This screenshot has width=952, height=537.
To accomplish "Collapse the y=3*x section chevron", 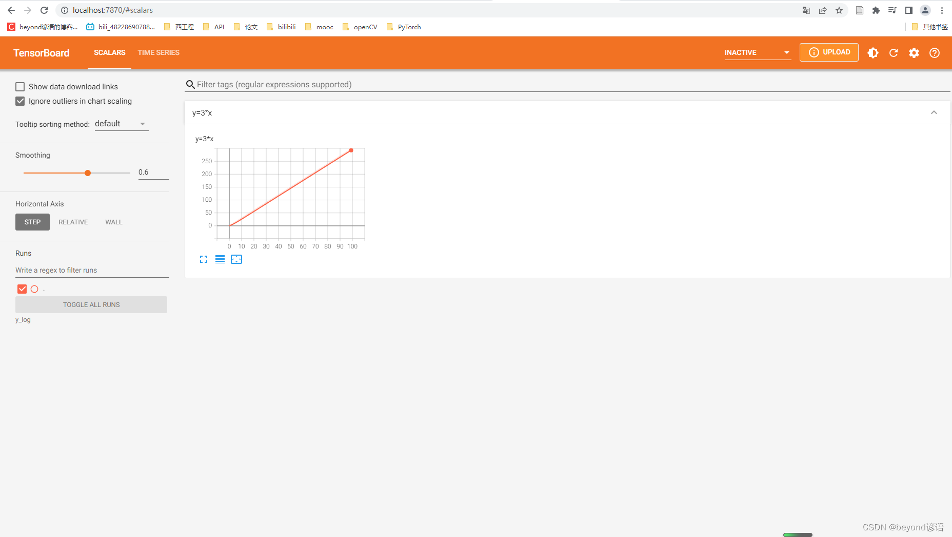I will [x=934, y=112].
